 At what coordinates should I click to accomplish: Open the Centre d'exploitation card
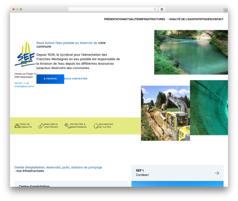(x=71, y=184)
